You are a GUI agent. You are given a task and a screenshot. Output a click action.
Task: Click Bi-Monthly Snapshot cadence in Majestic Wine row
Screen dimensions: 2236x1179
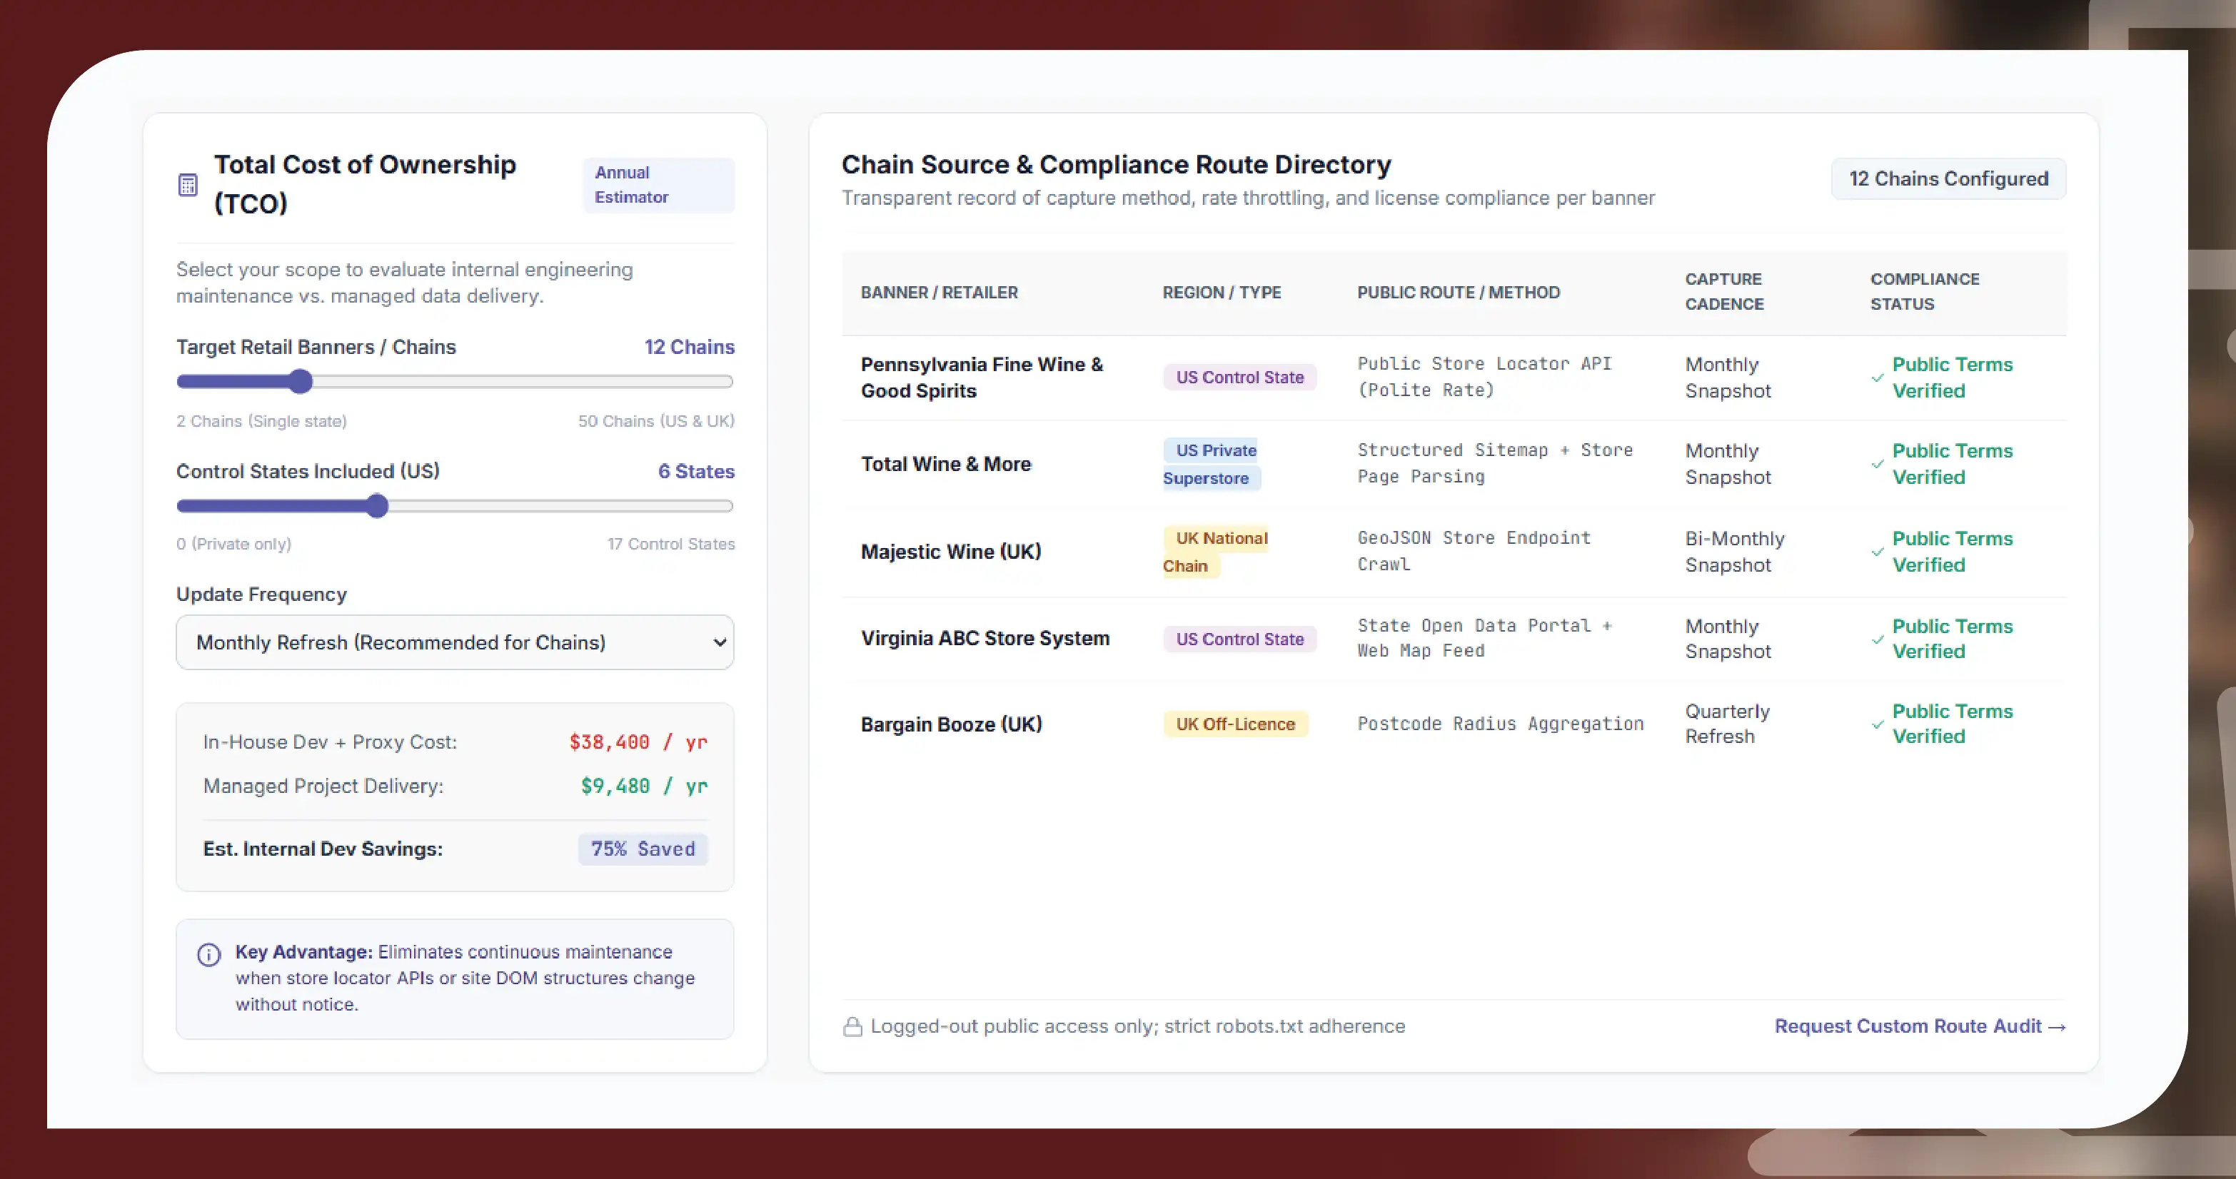(x=1734, y=552)
